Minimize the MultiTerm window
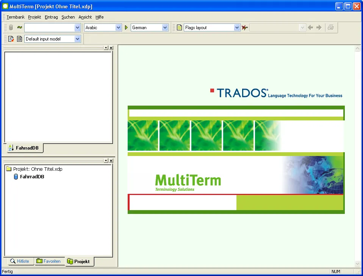The width and height of the screenshot is (363, 276). click(x=339, y=6)
